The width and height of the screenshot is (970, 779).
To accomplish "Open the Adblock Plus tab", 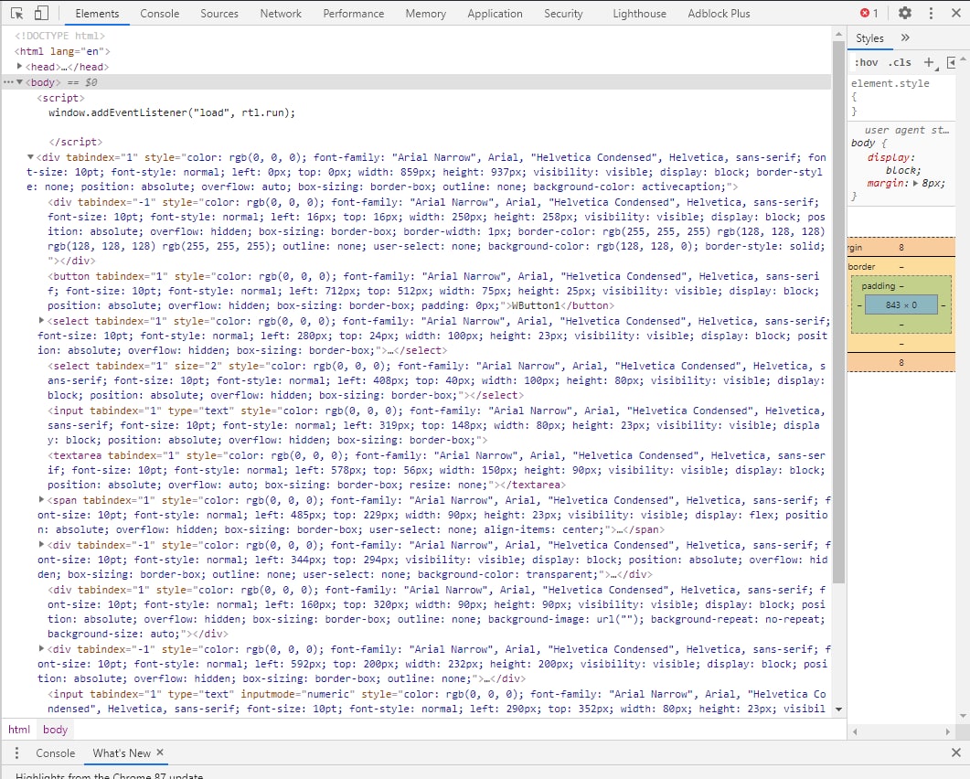I will (719, 13).
